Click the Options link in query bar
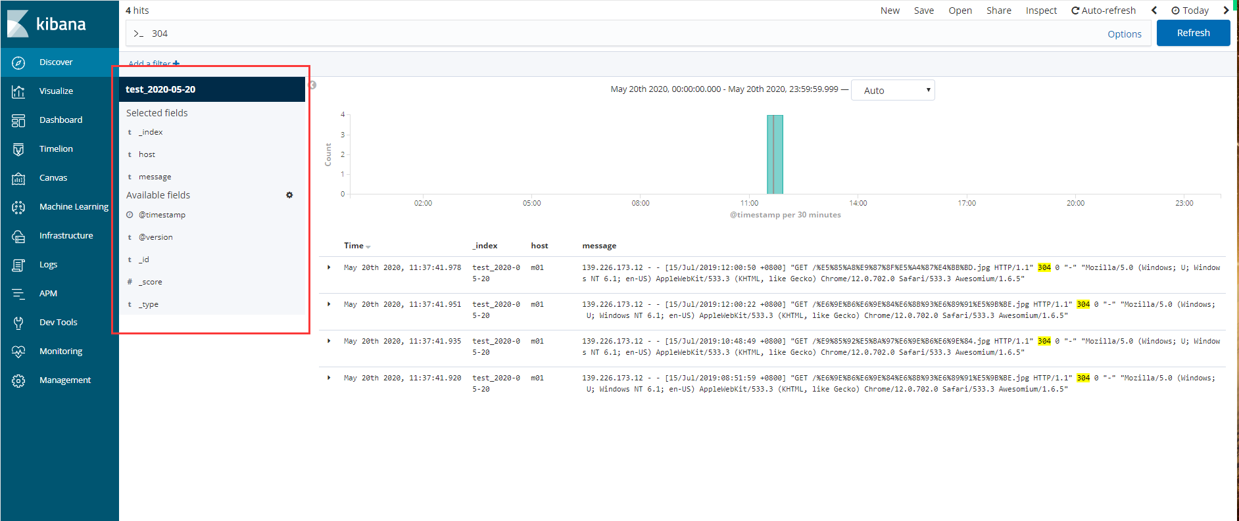The height and width of the screenshot is (521, 1239). [x=1124, y=34]
